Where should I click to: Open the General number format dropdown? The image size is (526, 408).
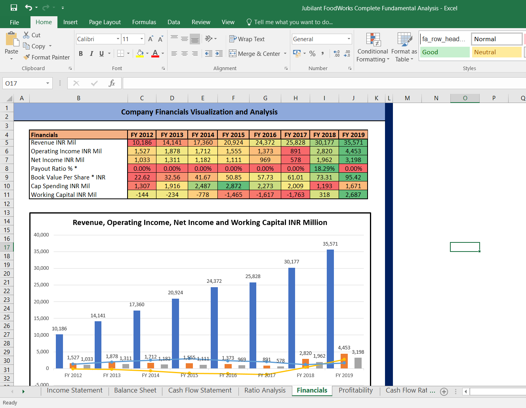pyautogui.click(x=349, y=39)
